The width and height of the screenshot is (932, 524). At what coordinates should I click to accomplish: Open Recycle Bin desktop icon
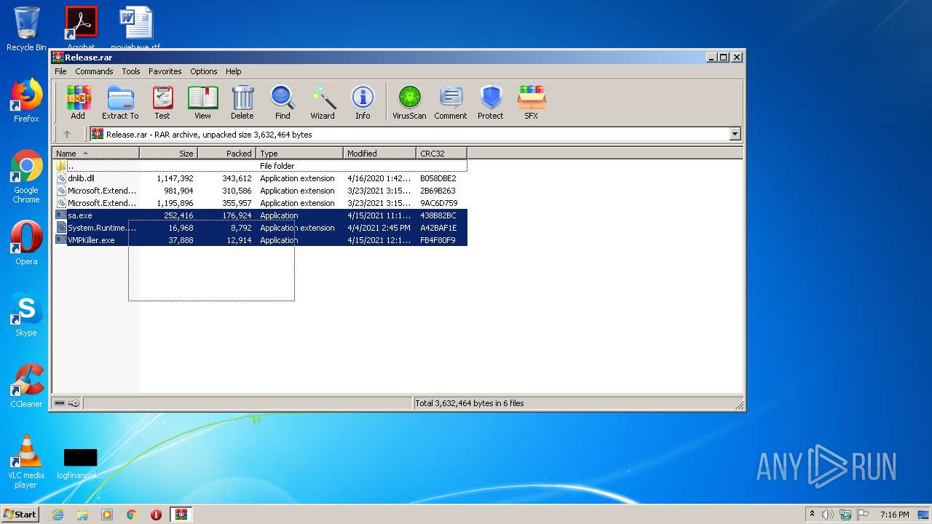pyautogui.click(x=26, y=29)
